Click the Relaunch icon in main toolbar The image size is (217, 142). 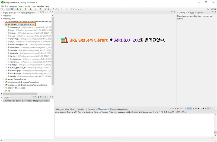40,9
